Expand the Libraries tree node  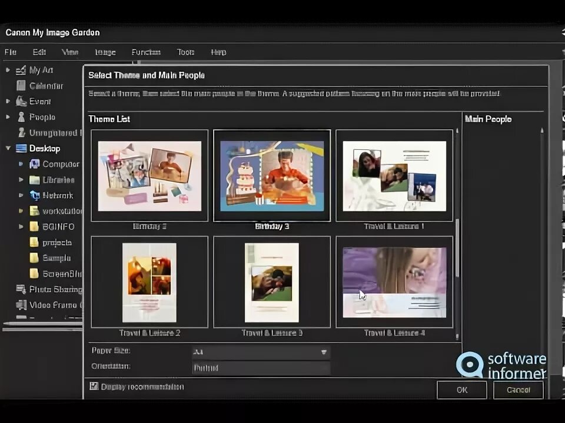(x=21, y=180)
